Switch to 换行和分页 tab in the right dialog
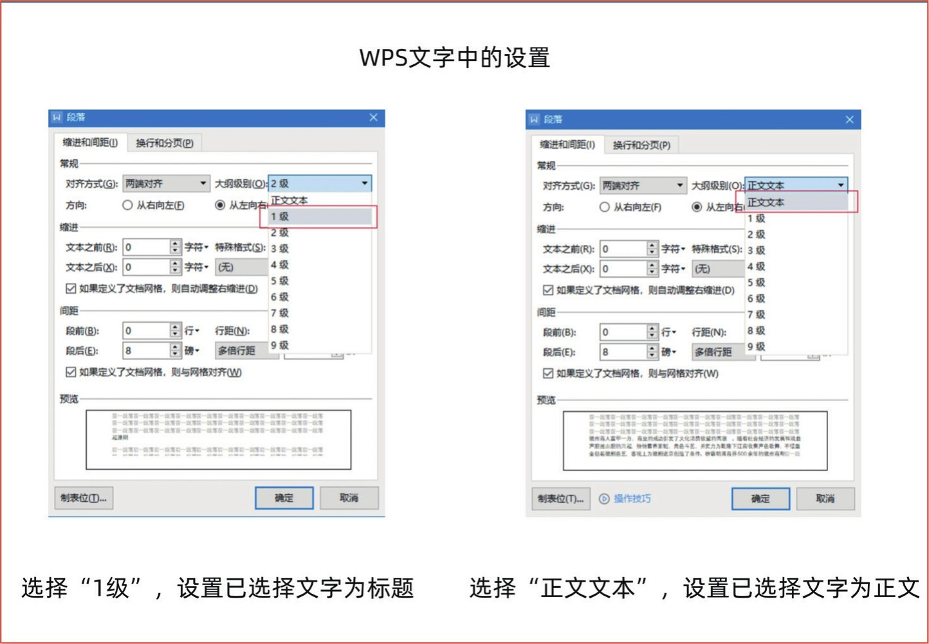929x644 pixels. tap(641, 145)
